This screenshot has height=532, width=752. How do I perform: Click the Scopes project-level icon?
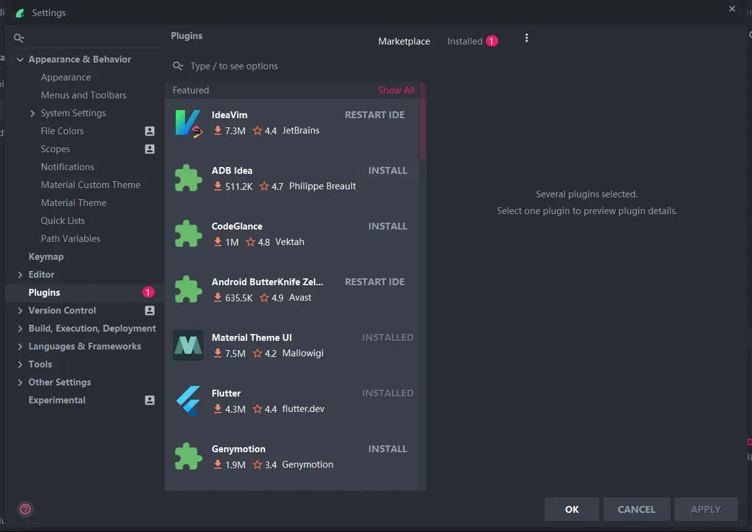pyautogui.click(x=150, y=149)
